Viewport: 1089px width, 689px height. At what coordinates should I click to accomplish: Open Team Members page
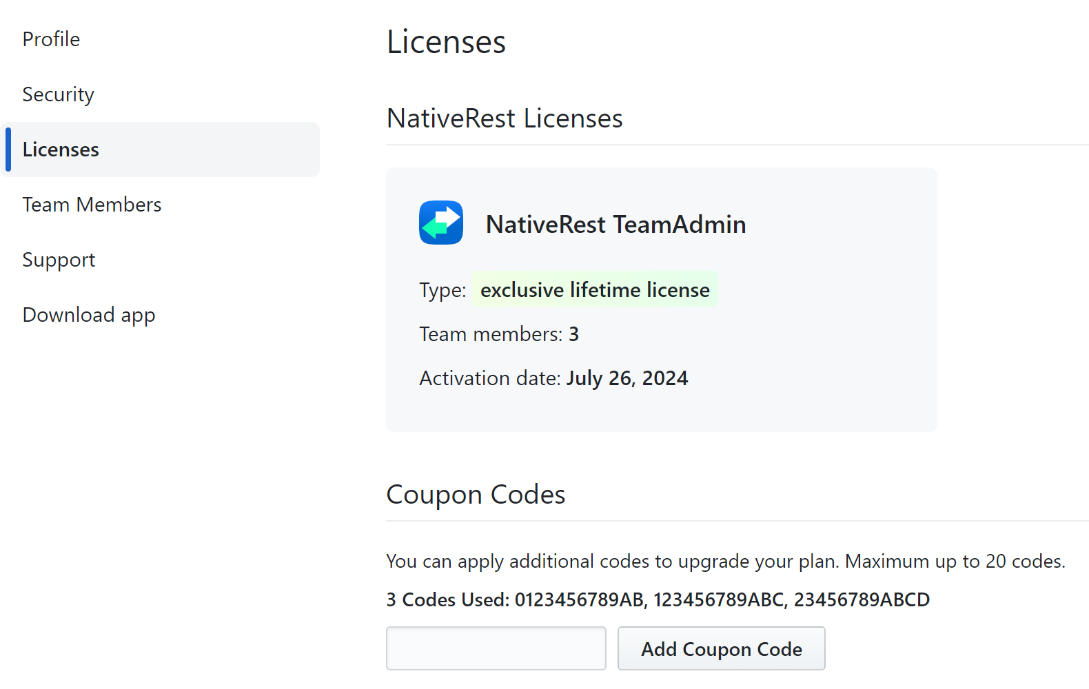tap(92, 205)
